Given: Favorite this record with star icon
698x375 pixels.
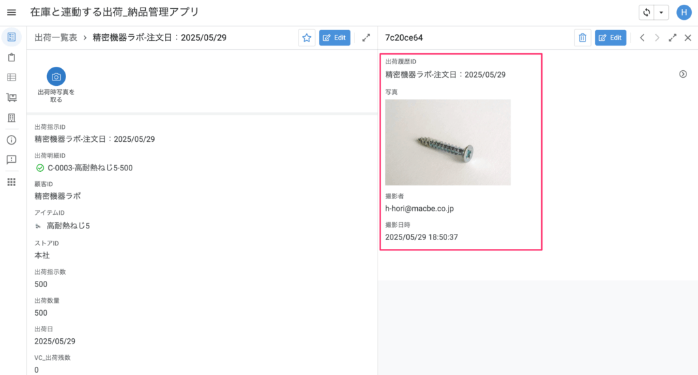Looking at the screenshot, I should 307,38.
